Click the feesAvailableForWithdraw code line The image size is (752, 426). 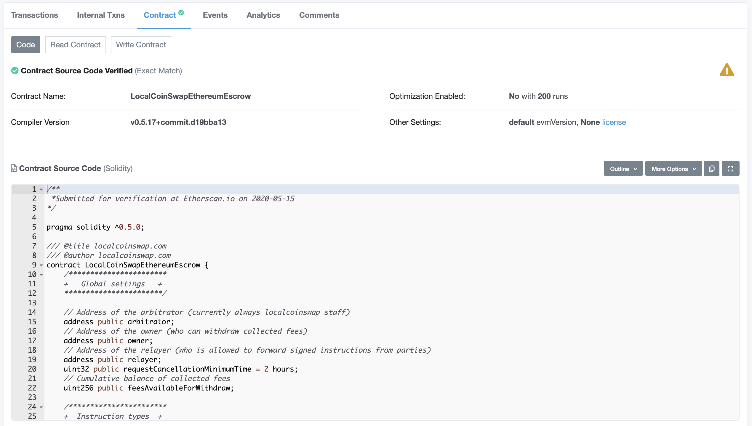[x=149, y=388]
